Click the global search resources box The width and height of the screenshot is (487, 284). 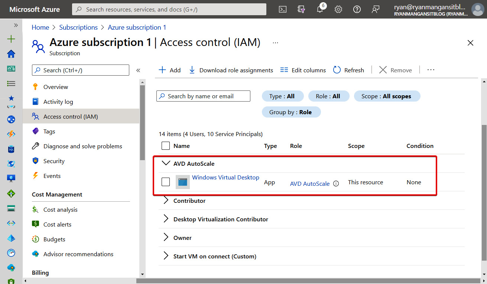point(169,9)
